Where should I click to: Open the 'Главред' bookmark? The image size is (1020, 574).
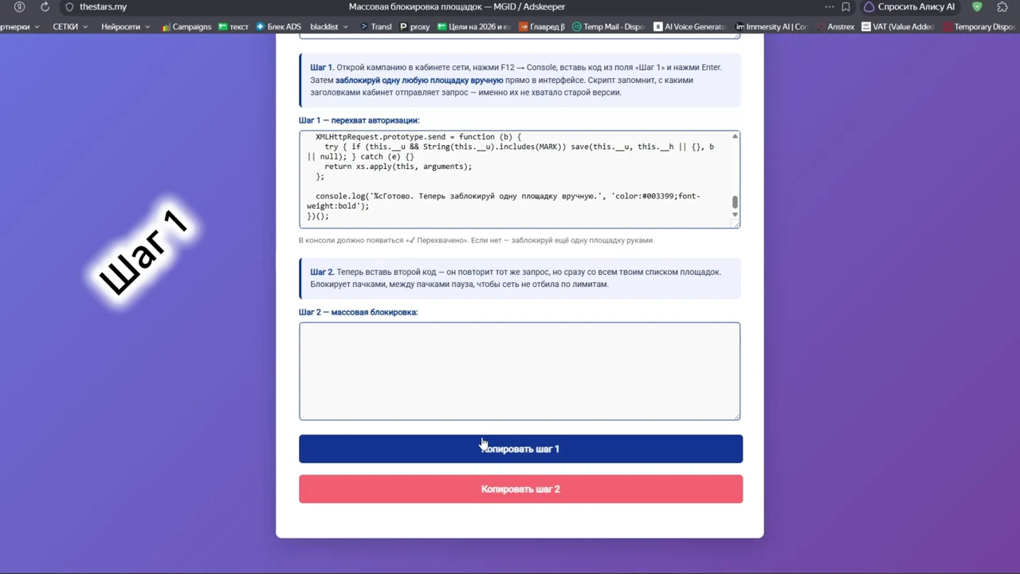pyautogui.click(x=542, y=27)
